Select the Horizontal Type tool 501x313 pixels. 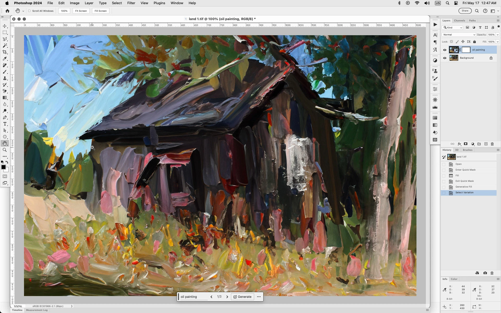pos(5,124)
